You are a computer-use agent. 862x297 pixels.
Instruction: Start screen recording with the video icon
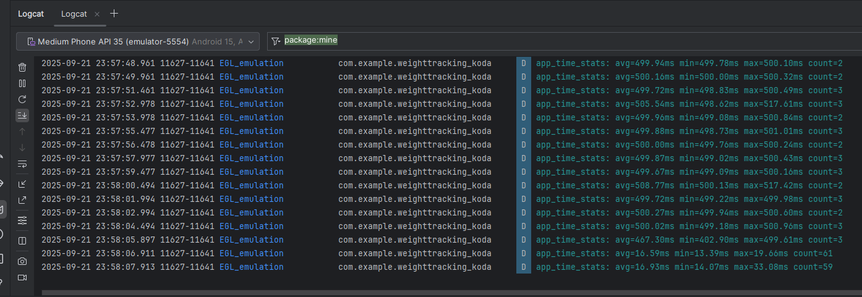pos(22,277)
